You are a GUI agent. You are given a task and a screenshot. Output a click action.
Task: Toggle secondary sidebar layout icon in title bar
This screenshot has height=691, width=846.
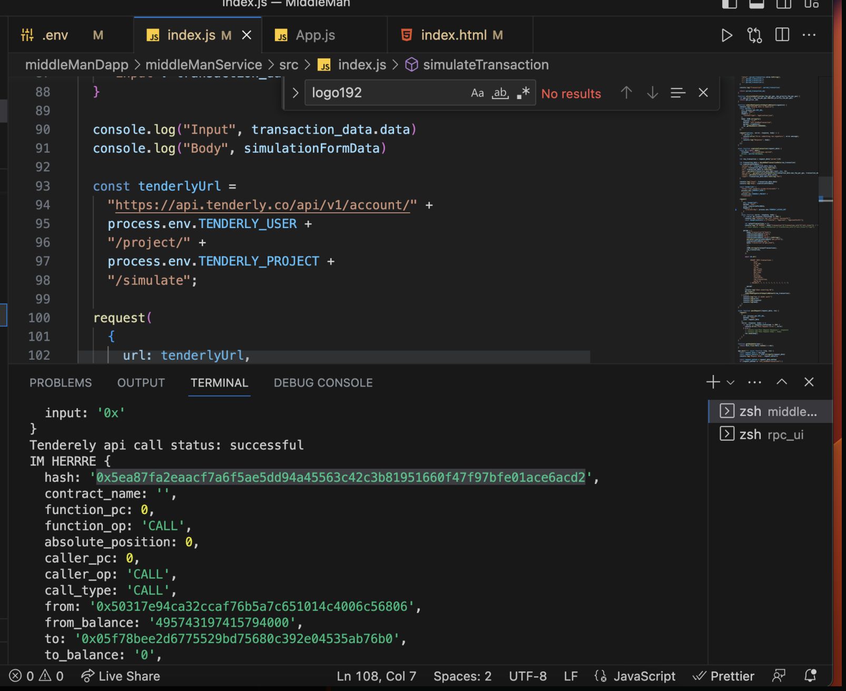pyautogui.click(x=784, y=3)
